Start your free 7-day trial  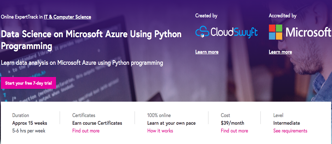click(28, 83)
